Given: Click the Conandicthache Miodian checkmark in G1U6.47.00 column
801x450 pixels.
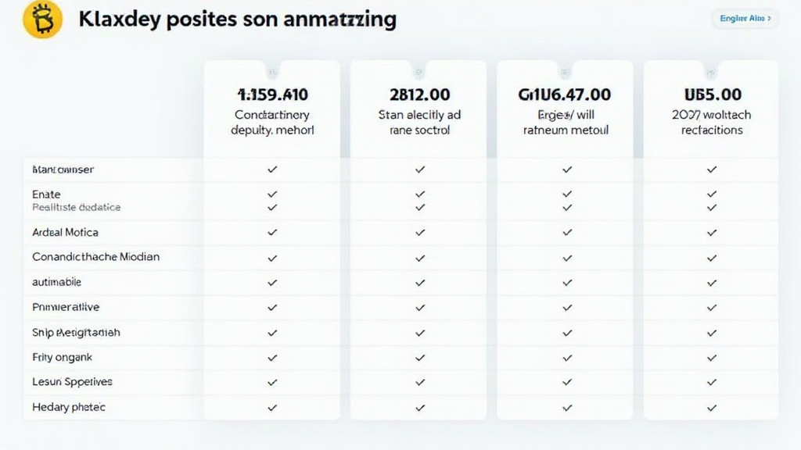Looking at the screenshot, I should tap(567, 257).
